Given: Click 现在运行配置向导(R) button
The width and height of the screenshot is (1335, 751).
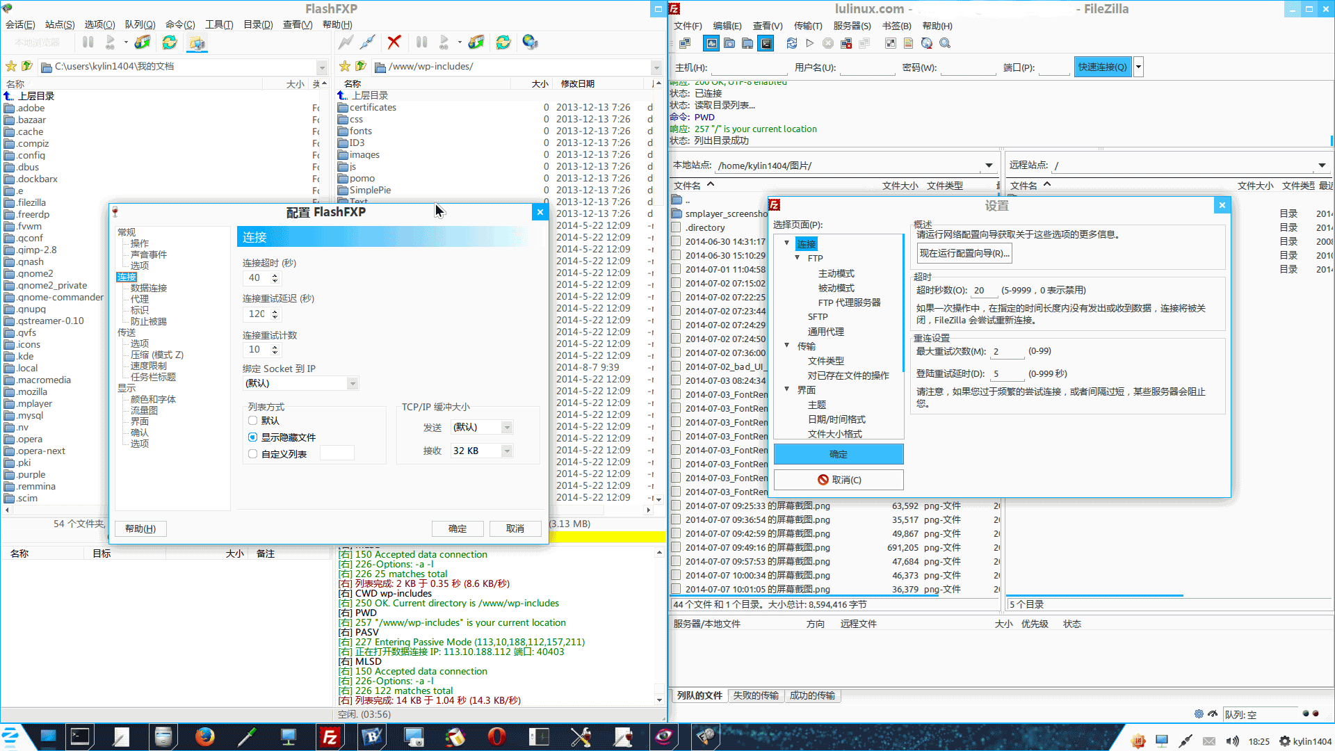Looking at the screenshot, I should 964,253.
